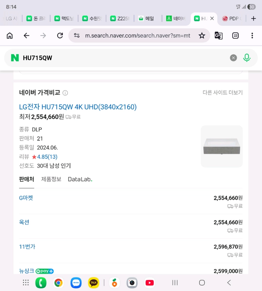Viewport: 262px width, 291px height.
Task: Tap the browser forward arrow
Action: point(43,35)
